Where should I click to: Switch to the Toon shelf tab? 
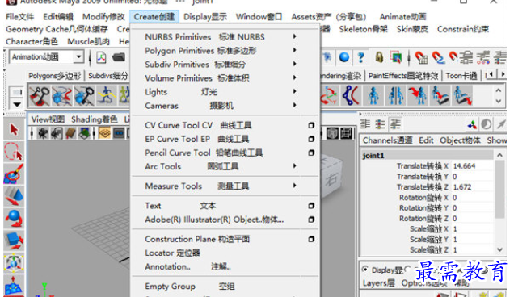(461, 76)
